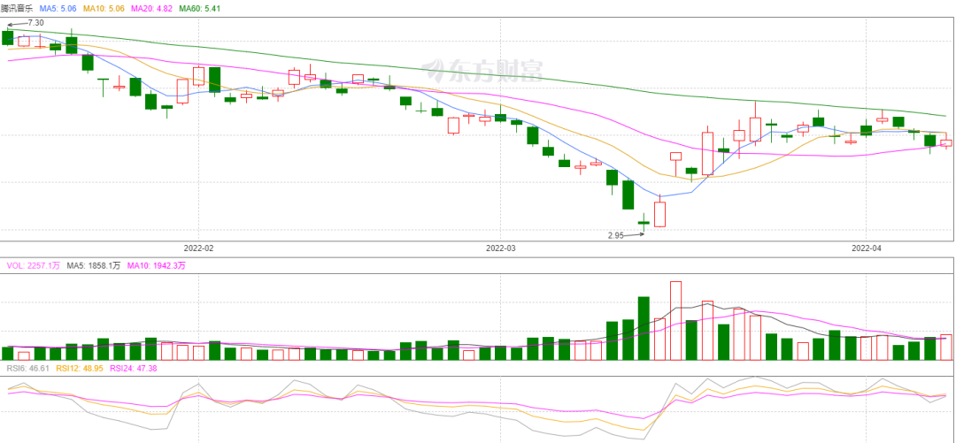Click the first green candlestick near 7.30
The height and width of the screenshot is (443, 956).
[x=7, y=37]
